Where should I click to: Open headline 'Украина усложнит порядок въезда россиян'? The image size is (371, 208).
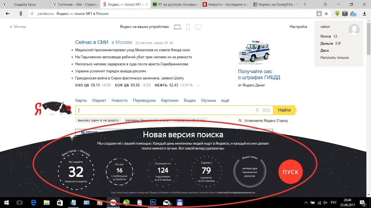point(111,71)
